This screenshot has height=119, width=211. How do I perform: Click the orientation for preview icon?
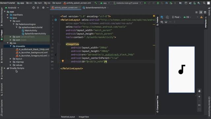[167, 17]
